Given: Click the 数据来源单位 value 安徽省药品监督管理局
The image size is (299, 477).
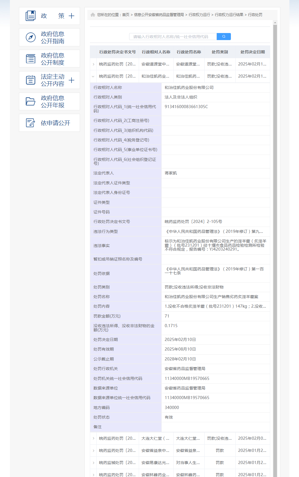Looking at the screenshot, I should pos(185,388).
